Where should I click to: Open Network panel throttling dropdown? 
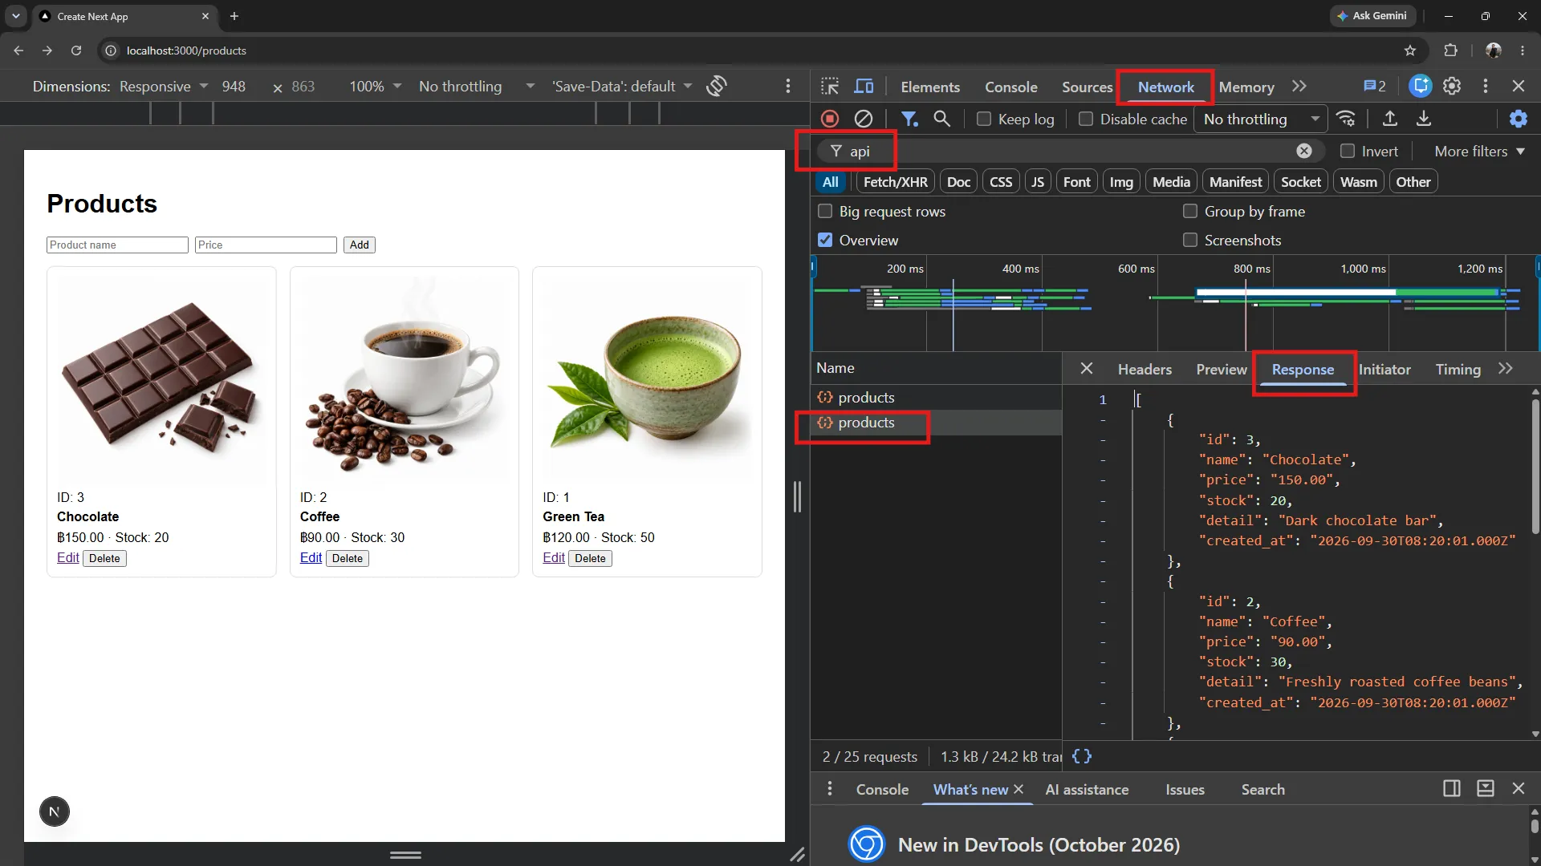click(1261, 119)
